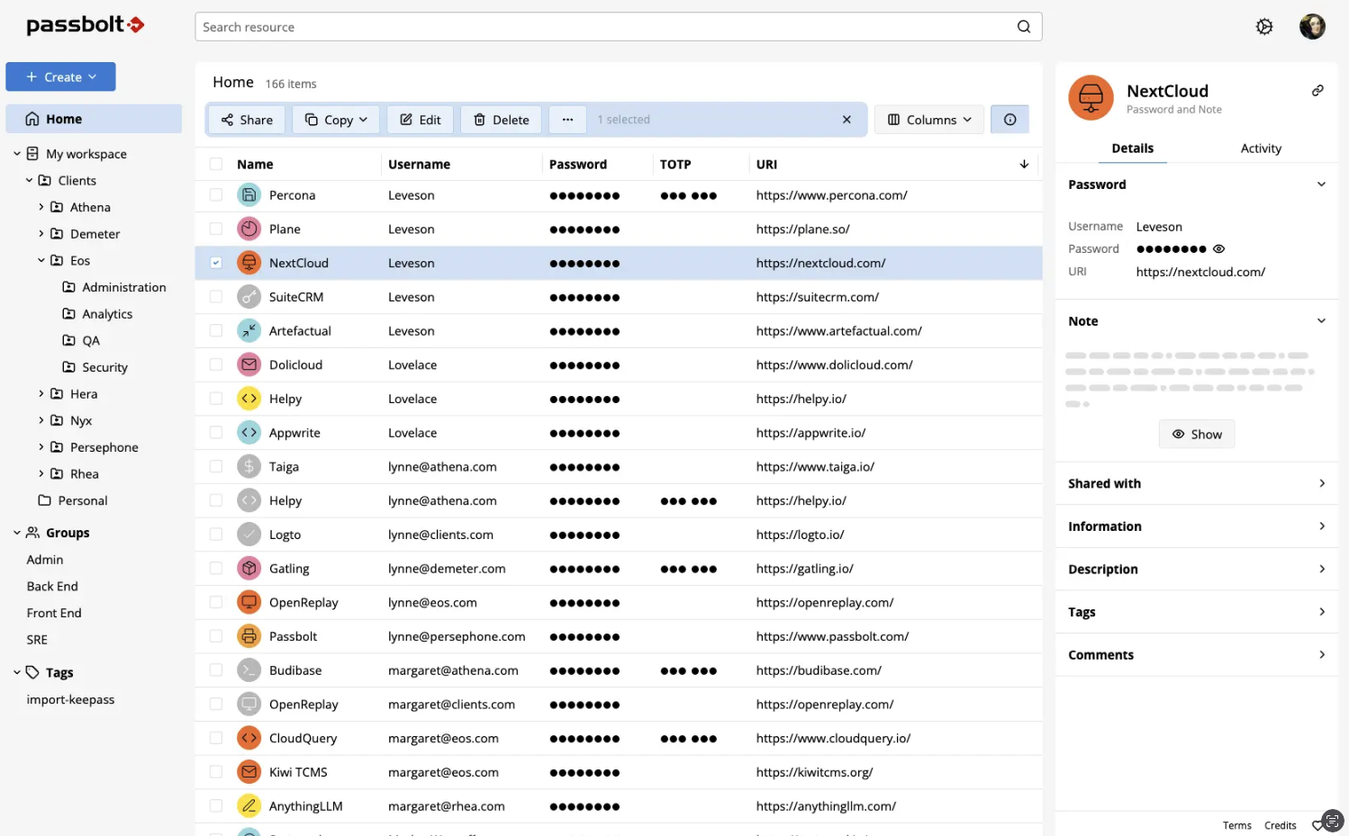1349x836 pixels.
Task: Click the Taiga resource icon
Action: (x=249, y=467)
